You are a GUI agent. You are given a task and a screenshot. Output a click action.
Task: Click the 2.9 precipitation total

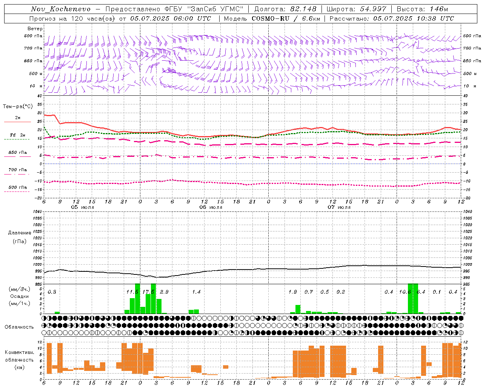click(164, 292)
